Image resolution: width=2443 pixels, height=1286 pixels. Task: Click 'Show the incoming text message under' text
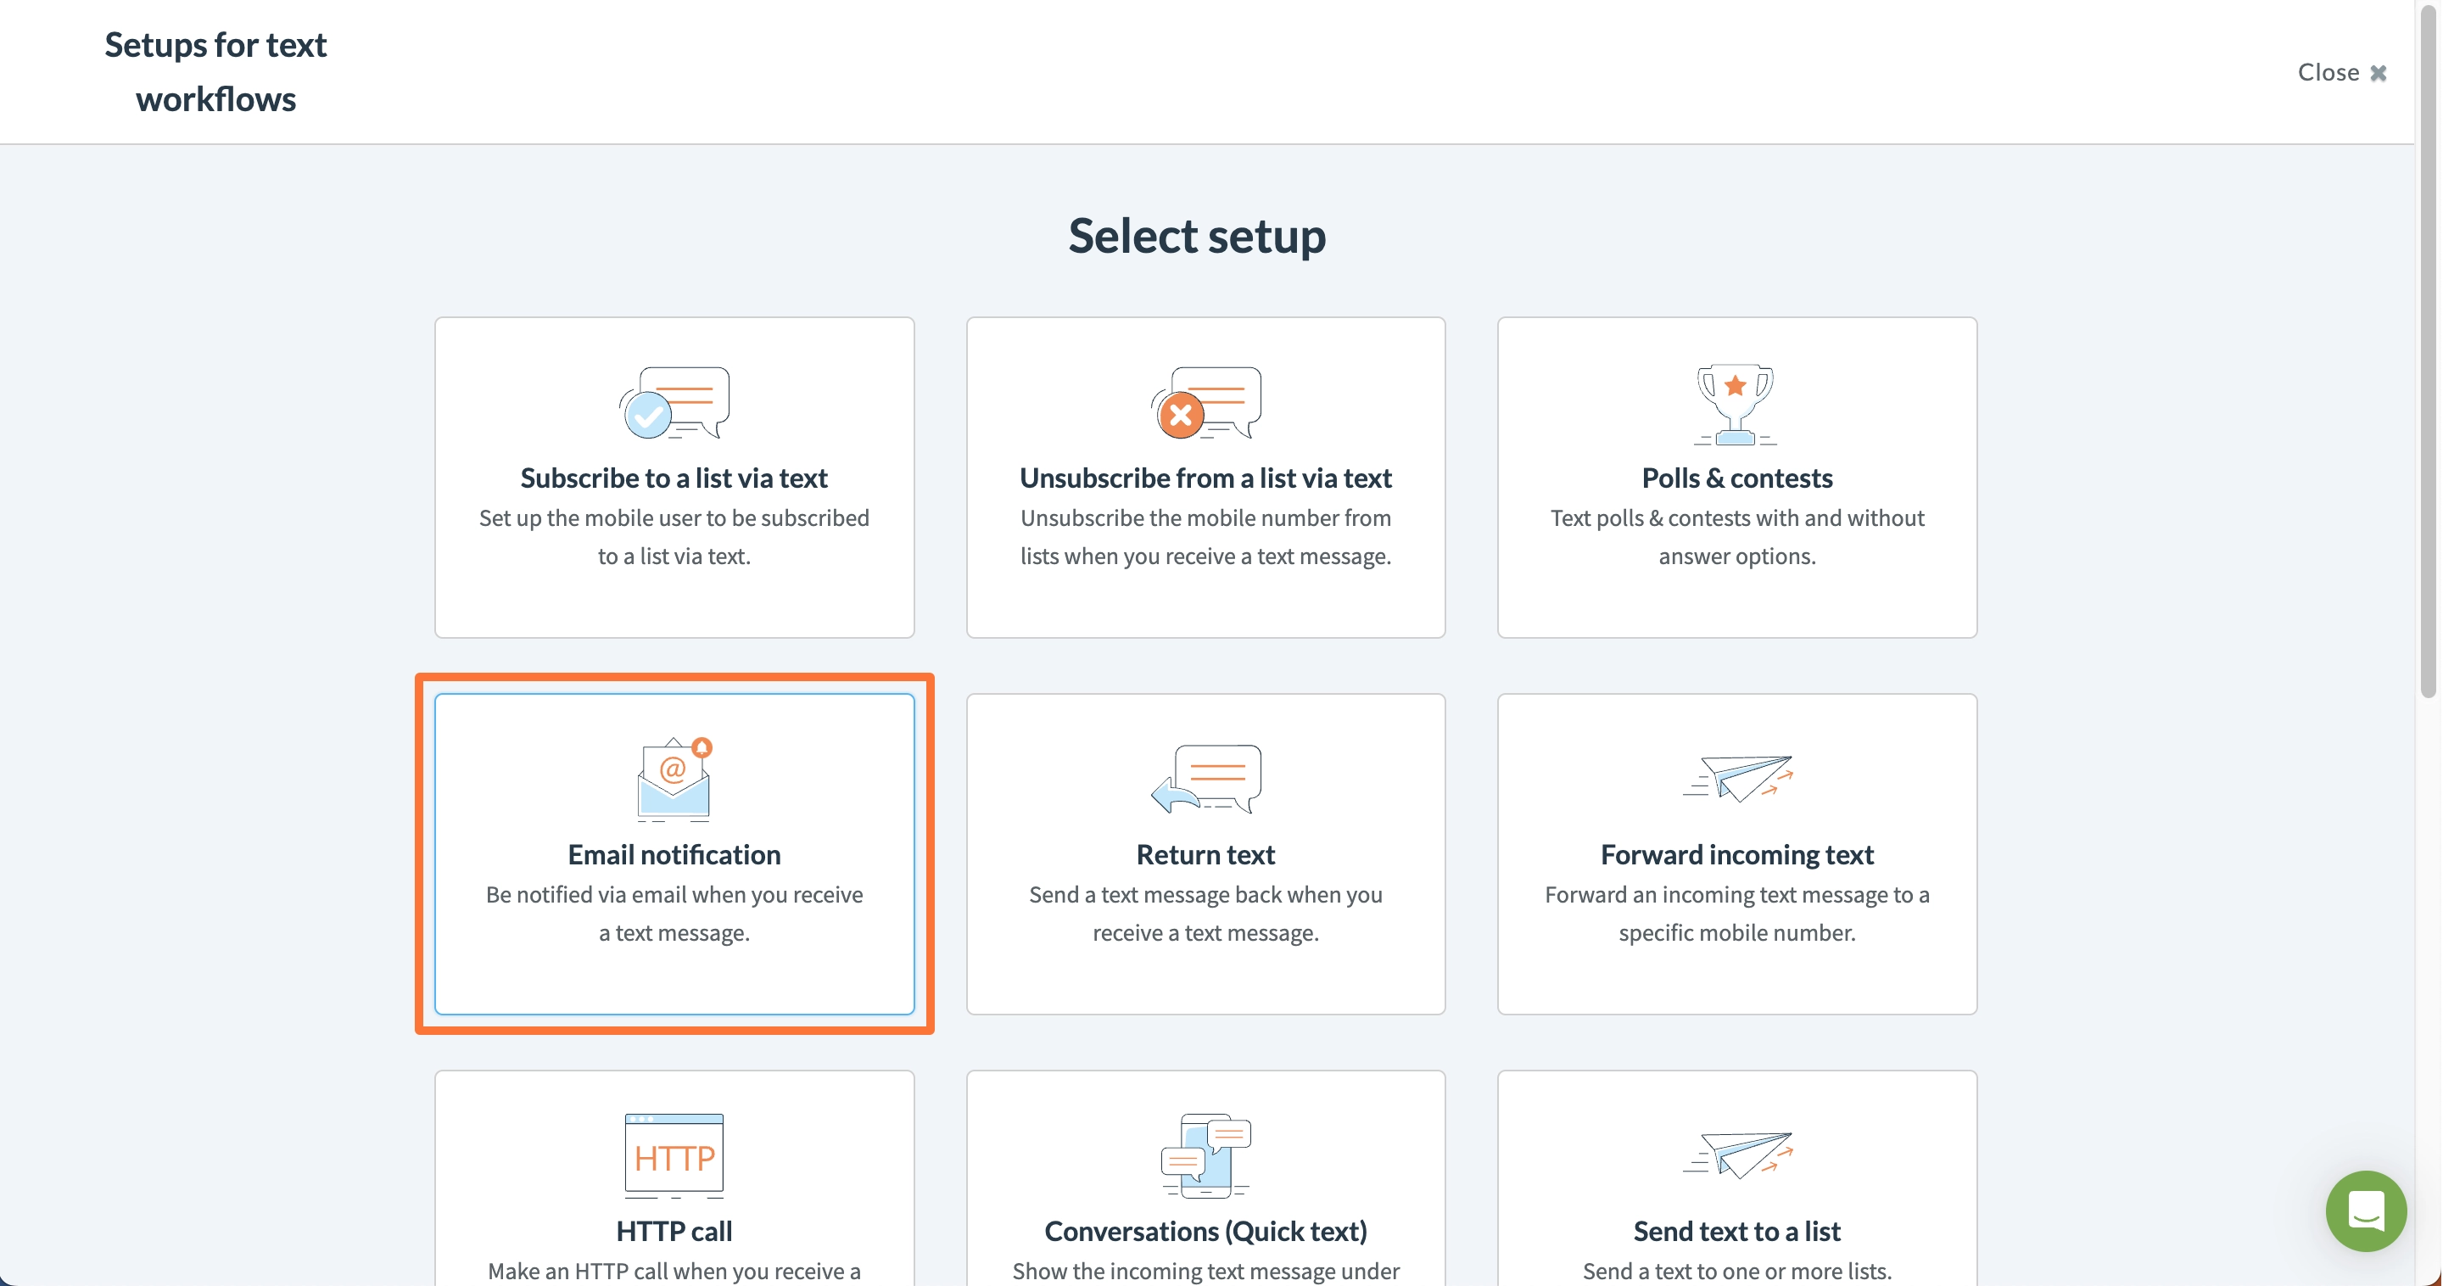pos(1205,1271)
